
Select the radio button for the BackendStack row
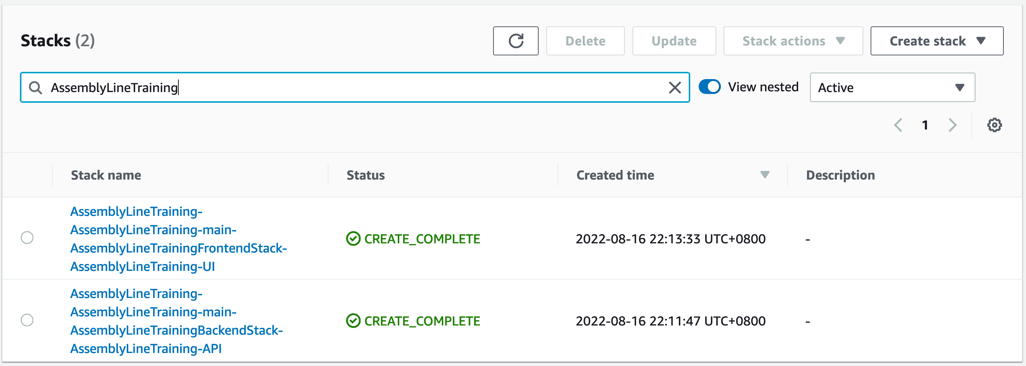click(27, 321)
